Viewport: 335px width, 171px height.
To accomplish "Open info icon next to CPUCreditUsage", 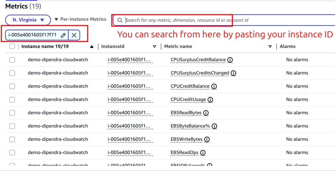I will click(210, 100).
